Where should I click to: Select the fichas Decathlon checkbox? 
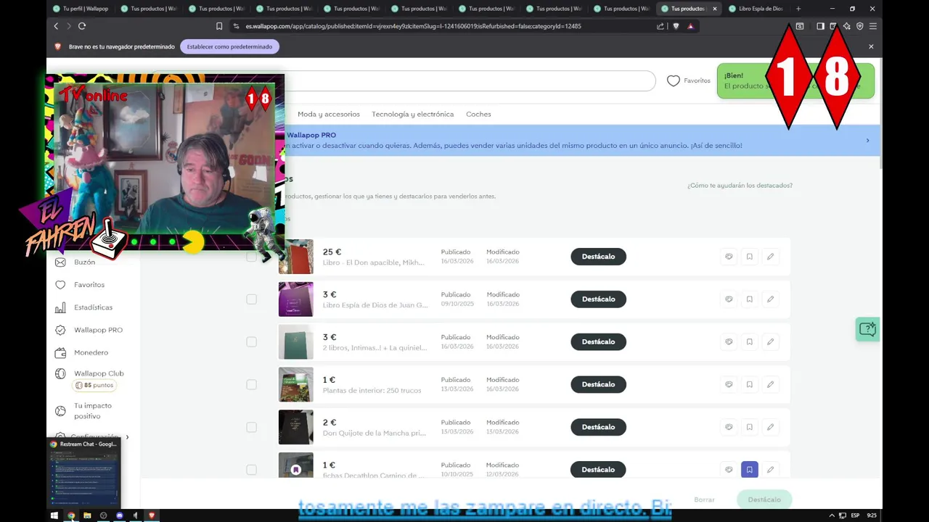pos(251,470)
